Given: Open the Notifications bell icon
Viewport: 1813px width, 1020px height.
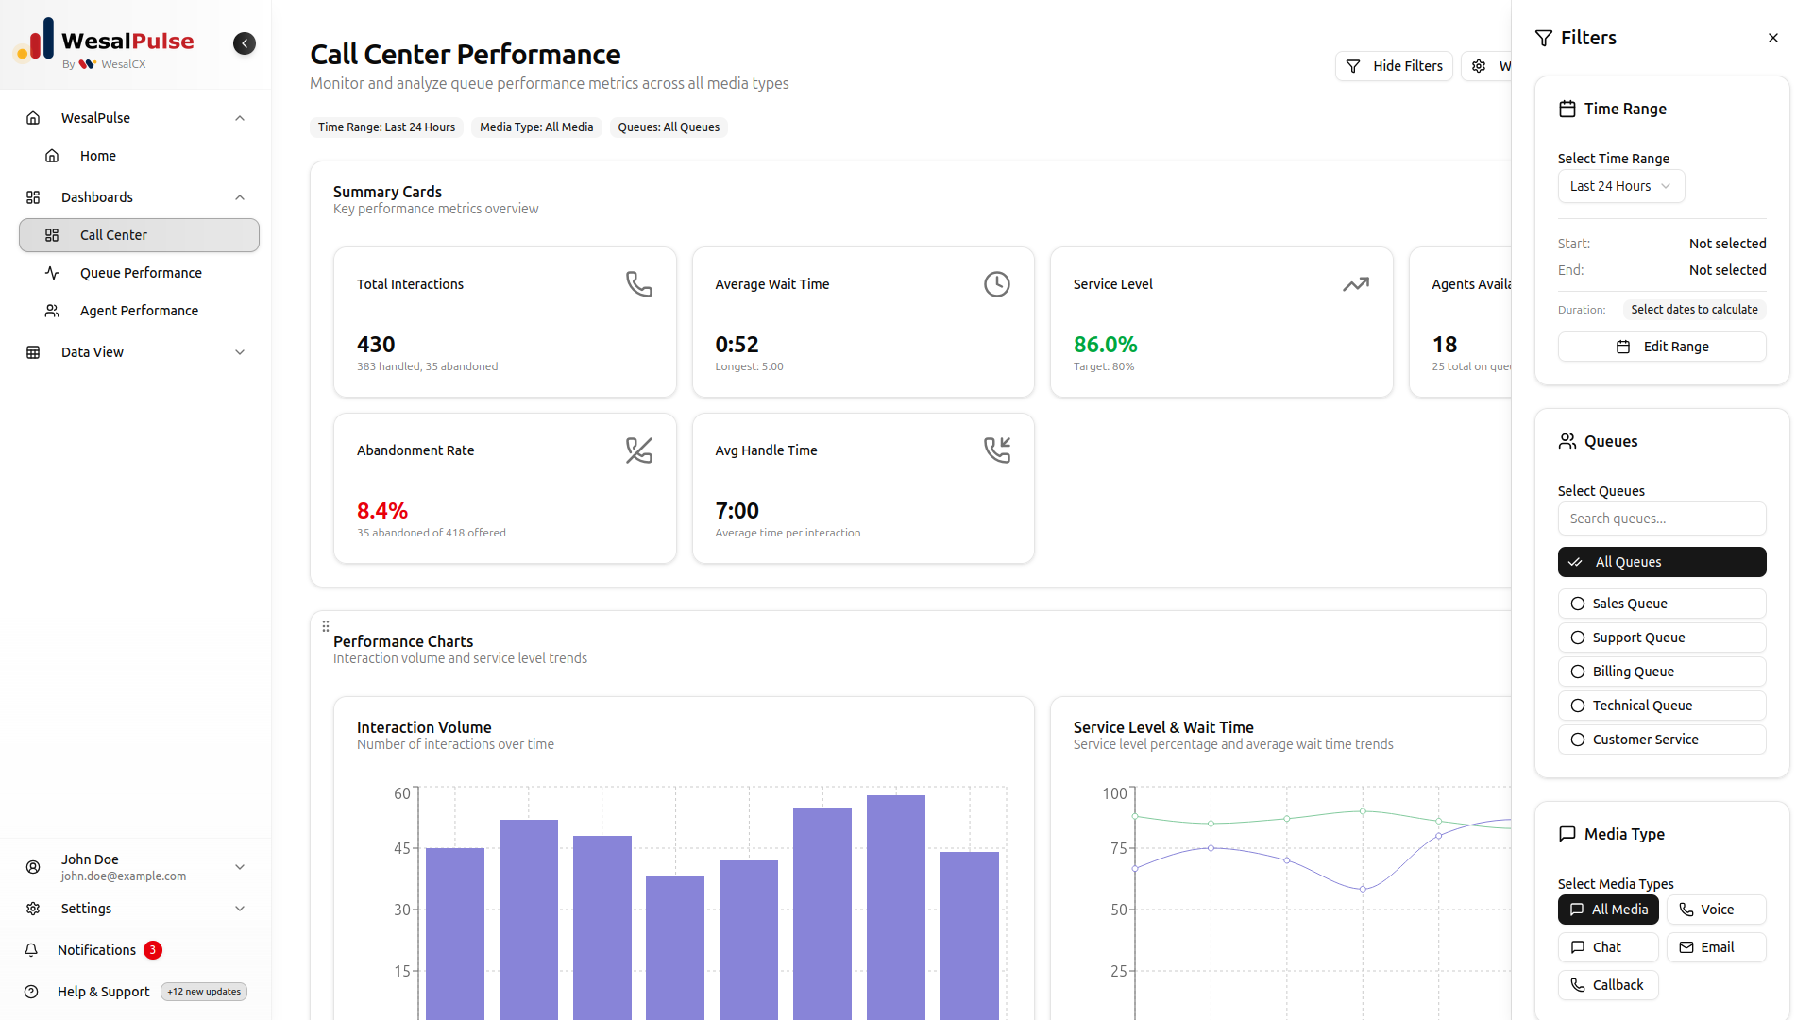Looking at the screenshot, I should coord(32,950).
